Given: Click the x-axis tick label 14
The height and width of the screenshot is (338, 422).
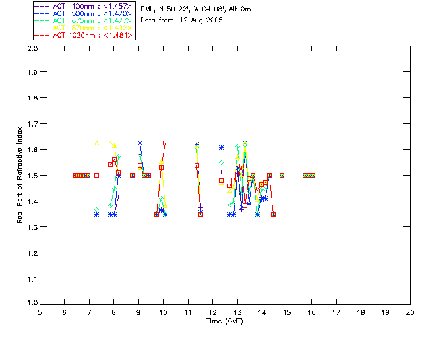Looking at the screenshot, I should pyautogui.click(x=262, y=312).
